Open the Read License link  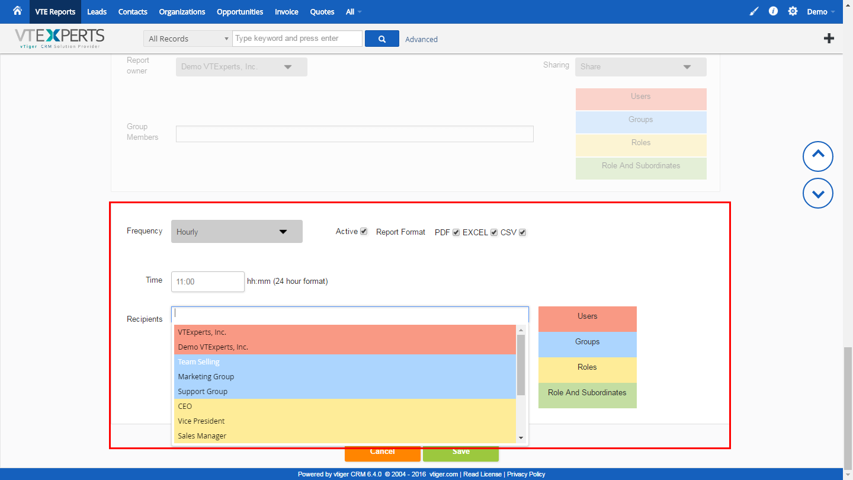pyautogui.click(x=482, y=474)
